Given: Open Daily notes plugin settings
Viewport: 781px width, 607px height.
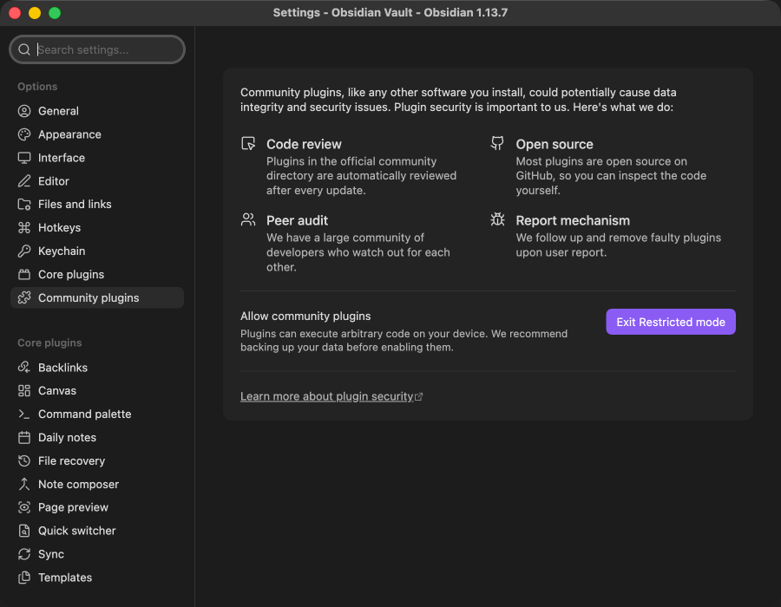Looking at the screenshot, I should point(97,437).
